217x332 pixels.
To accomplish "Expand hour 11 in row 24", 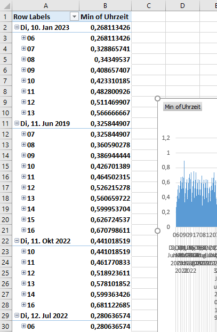I will point(23,262).
